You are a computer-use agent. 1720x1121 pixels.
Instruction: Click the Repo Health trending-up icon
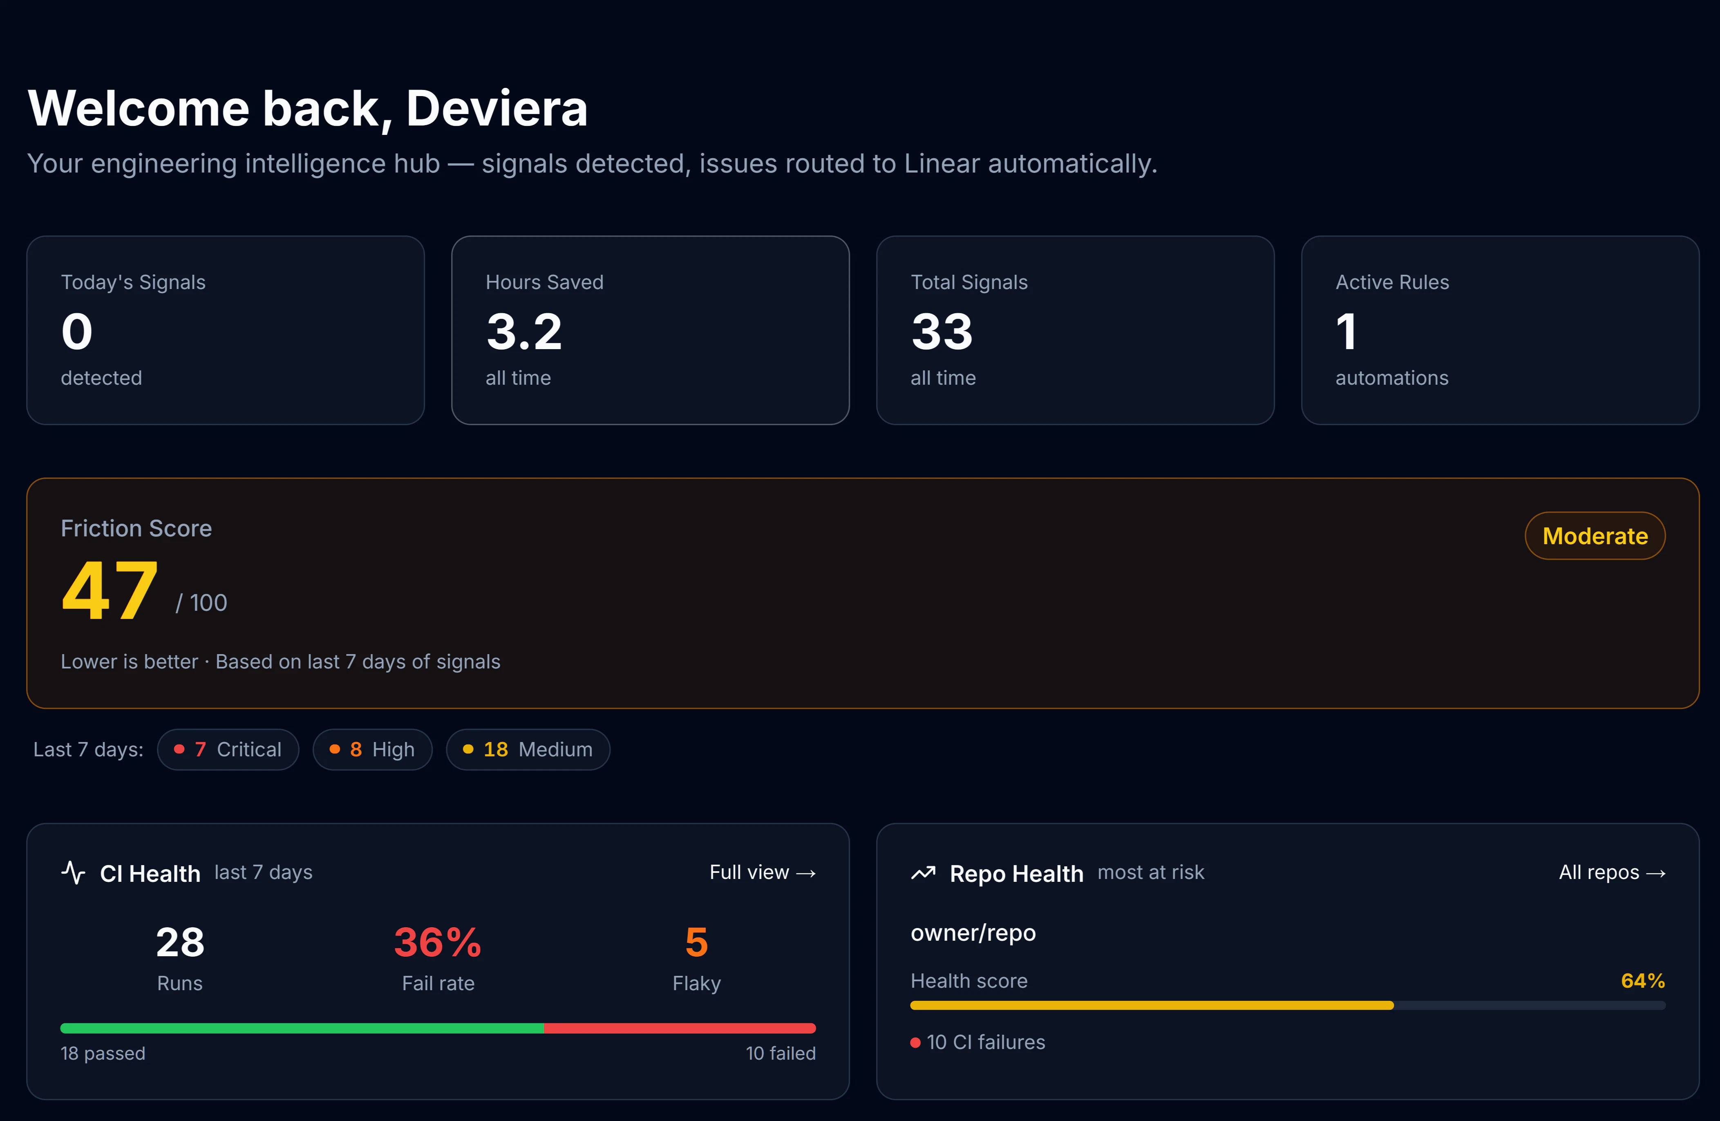(x=923, y=873)
